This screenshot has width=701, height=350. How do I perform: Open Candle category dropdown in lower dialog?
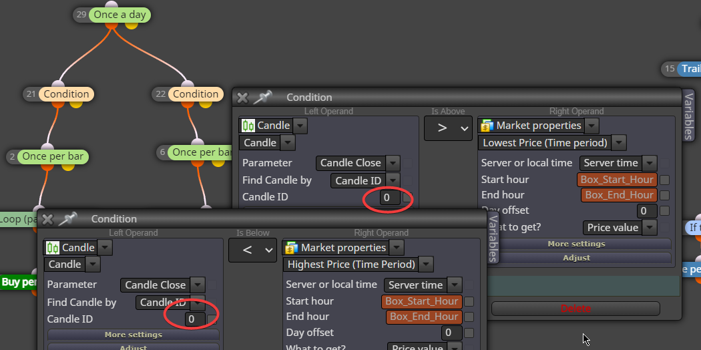click(105, 248)
